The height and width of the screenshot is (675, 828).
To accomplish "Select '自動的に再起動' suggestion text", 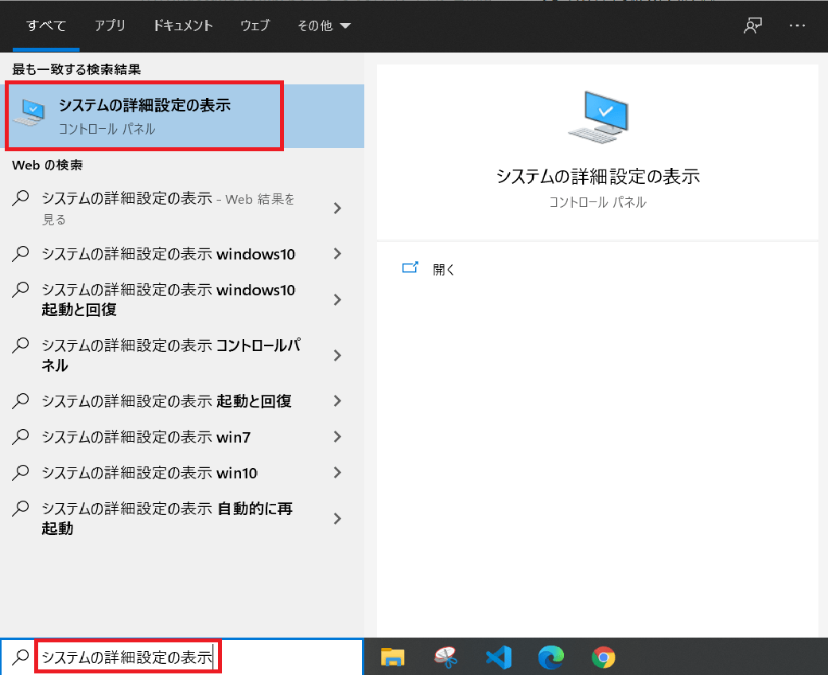I will point(167,518).
